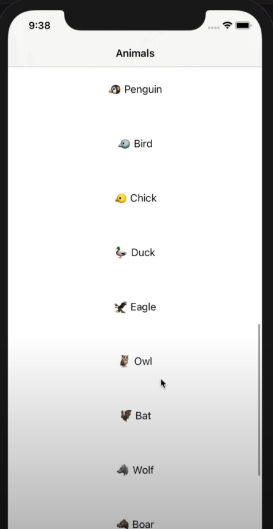Choose the Chick text label
This screenshot has height=529, width=273.
coord(143,198)
